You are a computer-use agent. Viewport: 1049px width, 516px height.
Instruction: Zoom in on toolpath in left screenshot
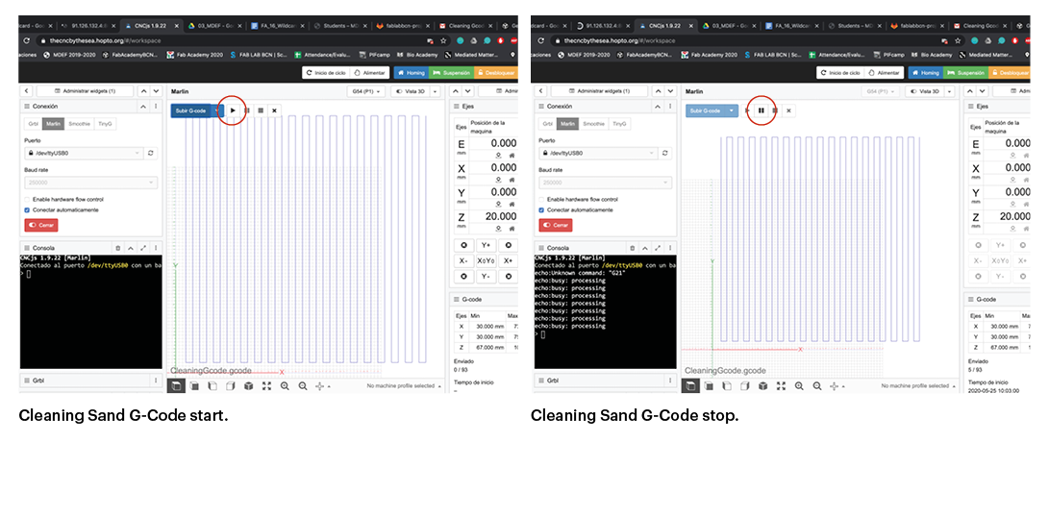coord(285,385)
